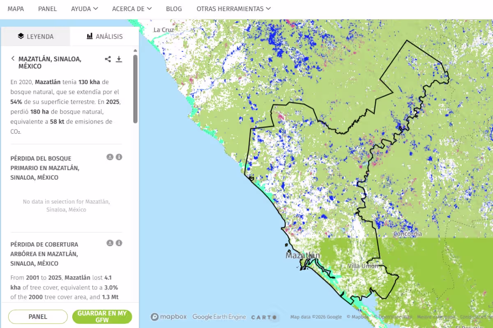Expand the OTRAS HERRAMIENTAS dropdown
Screen dimensions: 493x328
click(234, 9)
